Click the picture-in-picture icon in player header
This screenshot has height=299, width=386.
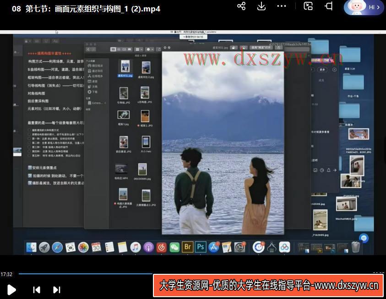(x=308, y=6)
